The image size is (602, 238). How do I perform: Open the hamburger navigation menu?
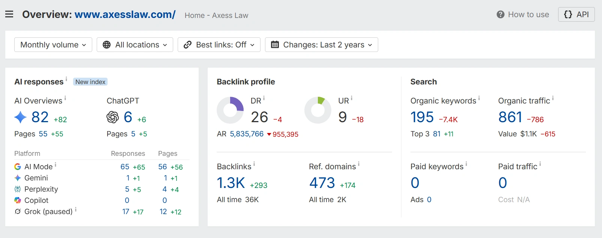point(9,14)
